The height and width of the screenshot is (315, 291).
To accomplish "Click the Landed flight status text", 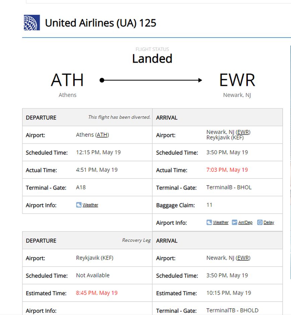I will pyautogui.click(x=152, y=59).
